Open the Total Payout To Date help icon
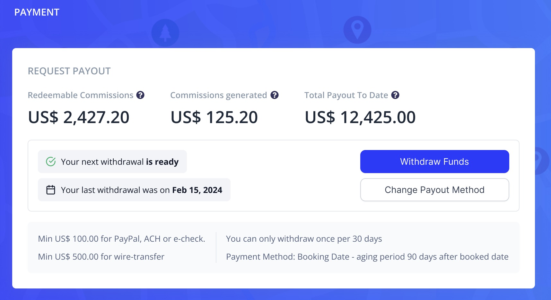Screen dimensions: 551x300 395,95
